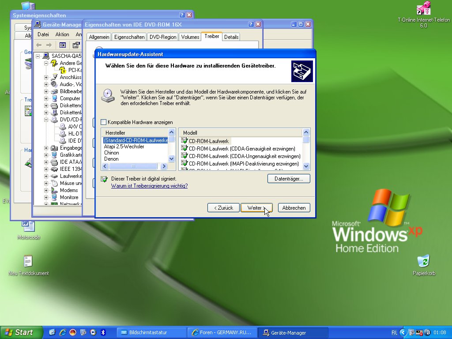Select Chinon in the Hersteller list
This screenshot has height=339, width=452.
pos(111,153)
